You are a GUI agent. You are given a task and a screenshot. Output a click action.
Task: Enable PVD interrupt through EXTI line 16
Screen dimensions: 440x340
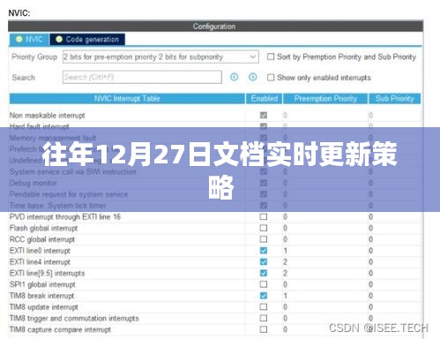(264, 216)
